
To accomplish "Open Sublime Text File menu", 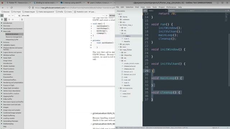I will tap(118, 7).
